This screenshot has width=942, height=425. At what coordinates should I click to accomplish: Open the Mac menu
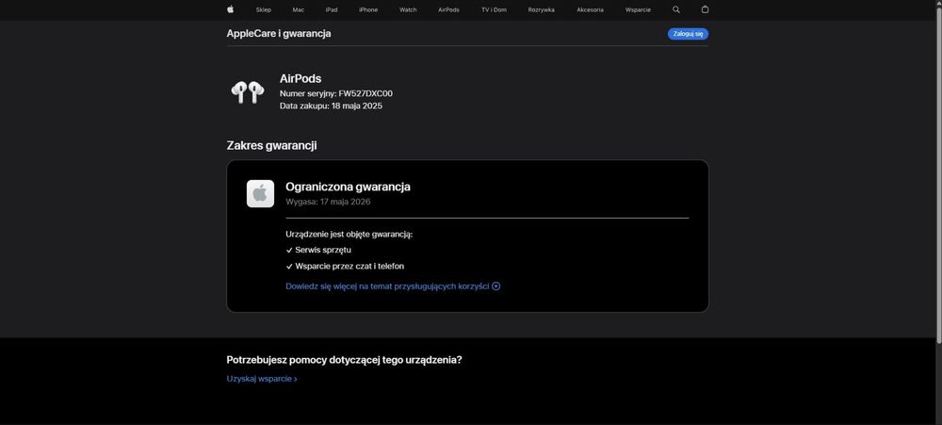[x=298, y=9]
